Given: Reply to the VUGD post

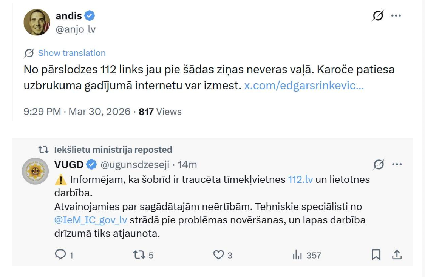Looking at the screenshot, I should [61, 255].
